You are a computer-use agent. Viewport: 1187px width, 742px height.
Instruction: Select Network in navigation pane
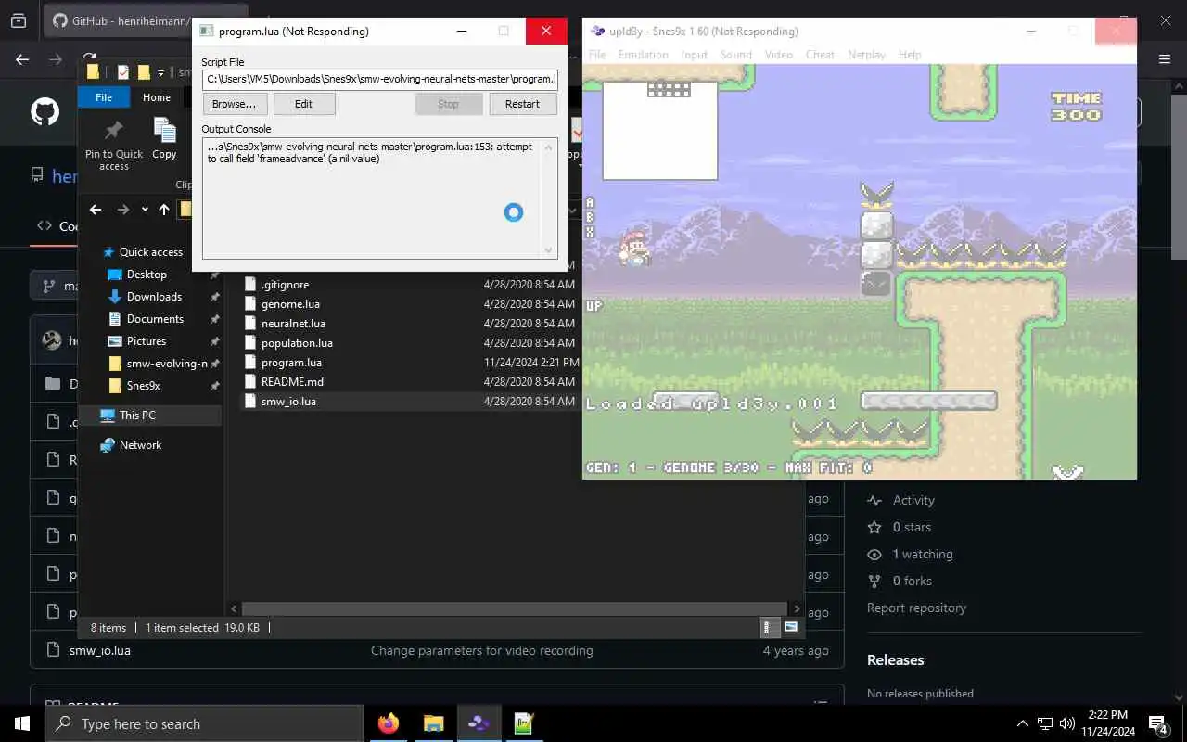140,445
